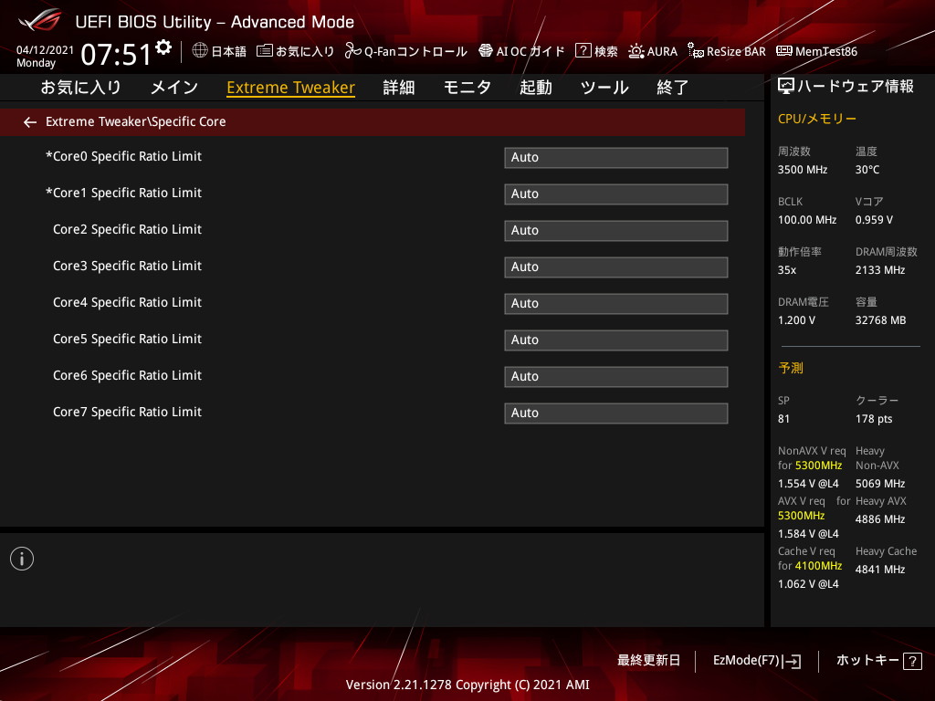The height and width of the screenshot is (701, 935).
Task: Select the Core4 Specific Ratio Limit label
Action: pos(127,302)
